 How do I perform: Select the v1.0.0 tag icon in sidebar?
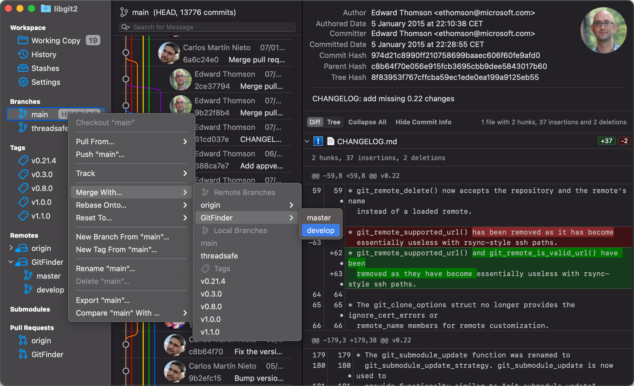[23, 202]
